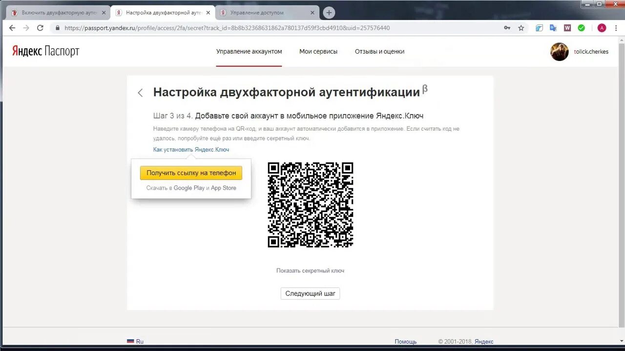Open the Google Translate extension
Screen dimensions: 625x351
coord(553,28)
